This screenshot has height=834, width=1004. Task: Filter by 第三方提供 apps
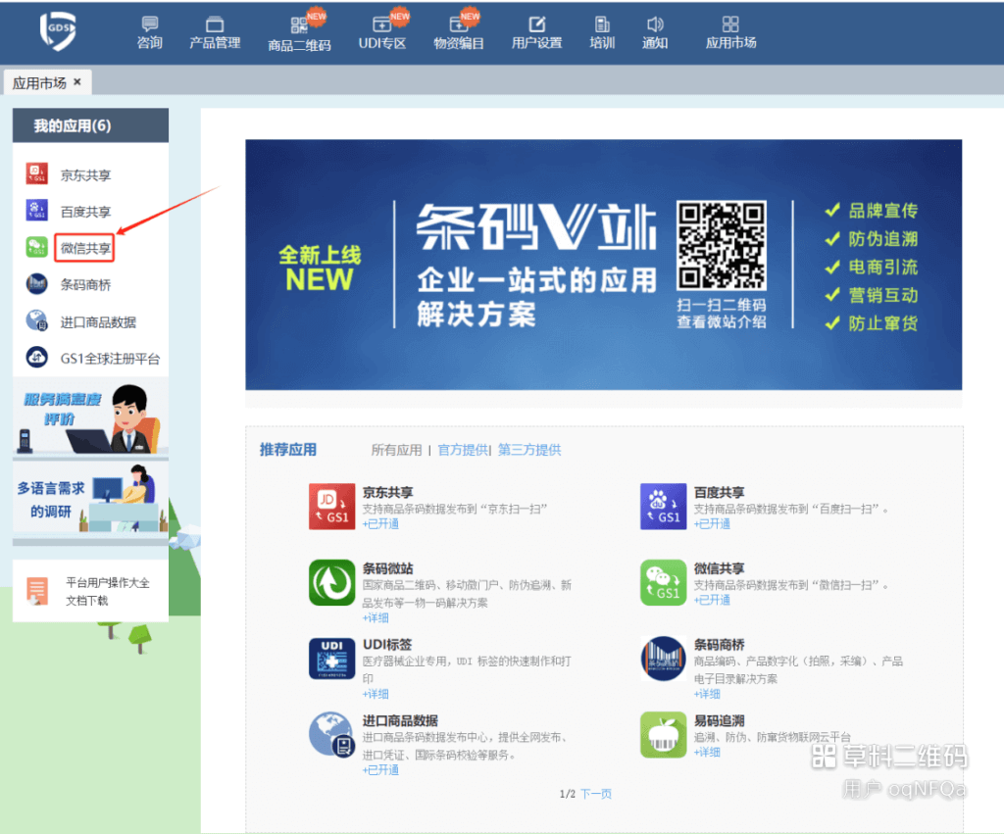tap(528, 450)
